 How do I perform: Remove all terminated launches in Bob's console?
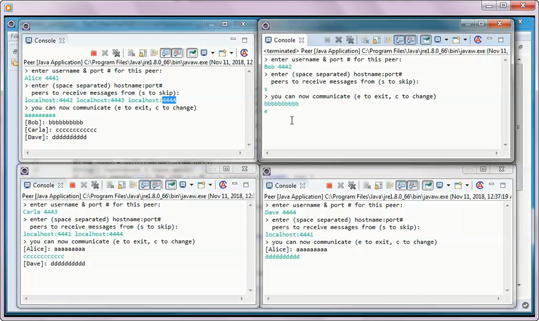click(x=350, y=39)
